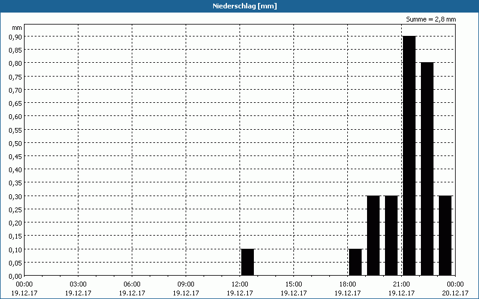The width and height of the screenshot is (479, 299).
Task: Click the 0,25 y-axis label
Action: (16, 210)
